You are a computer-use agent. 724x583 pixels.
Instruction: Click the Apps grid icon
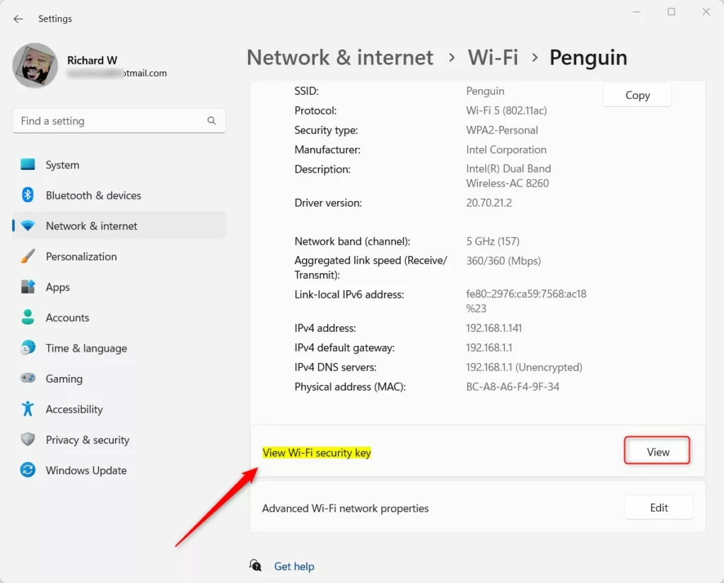[28, 287]
